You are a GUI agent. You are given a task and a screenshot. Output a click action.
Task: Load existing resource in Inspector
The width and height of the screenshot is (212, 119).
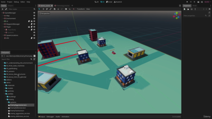pos(188,9)
